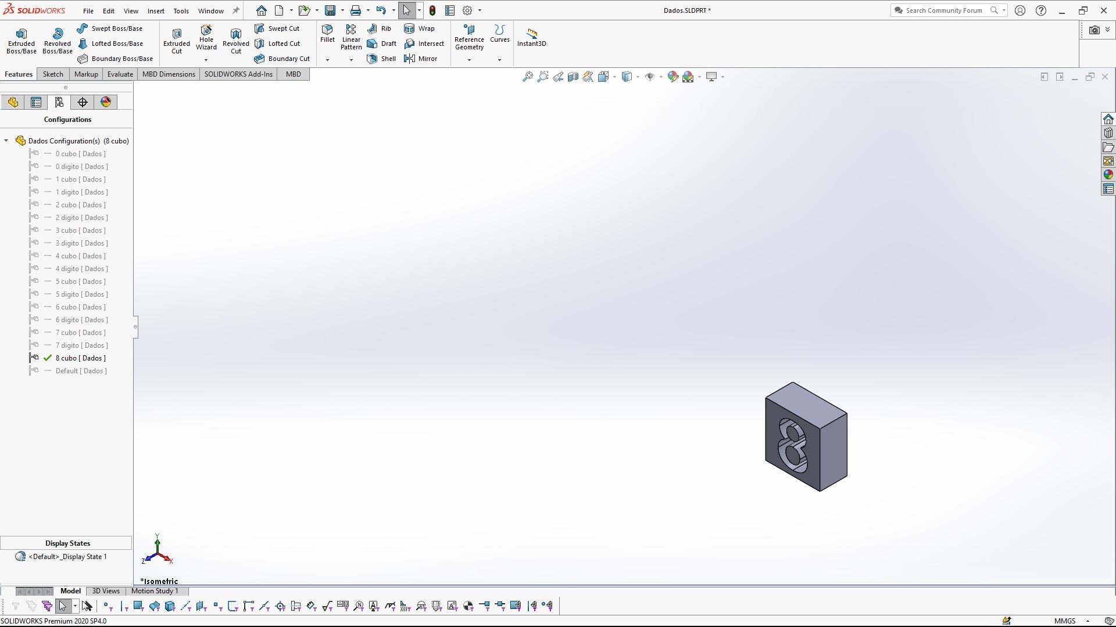The image size is (1116, 627).
Task: Pick the Boundary Boss/Base tool
Action: coord(115,59)
